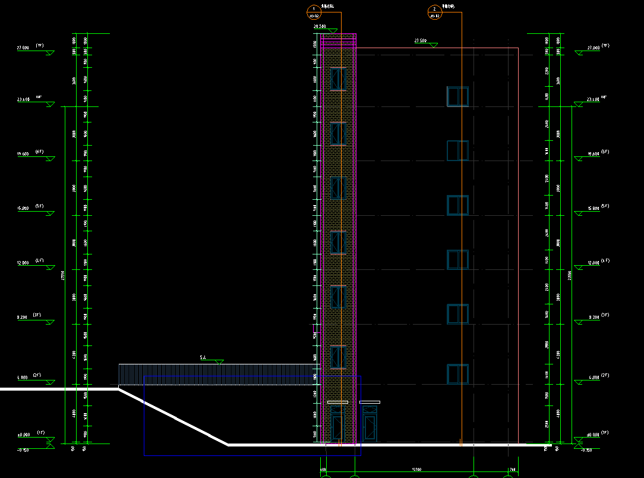This screenshot has height=478, width=644.
Task: Select the entrance door right of the brick tower
Action: coord(370,425)
